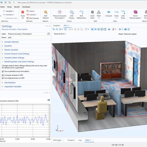The image size is (147, 147).
Task: Click the Zoom Extents icon in the graphics toolbar
Action: [x=65, y=29]
